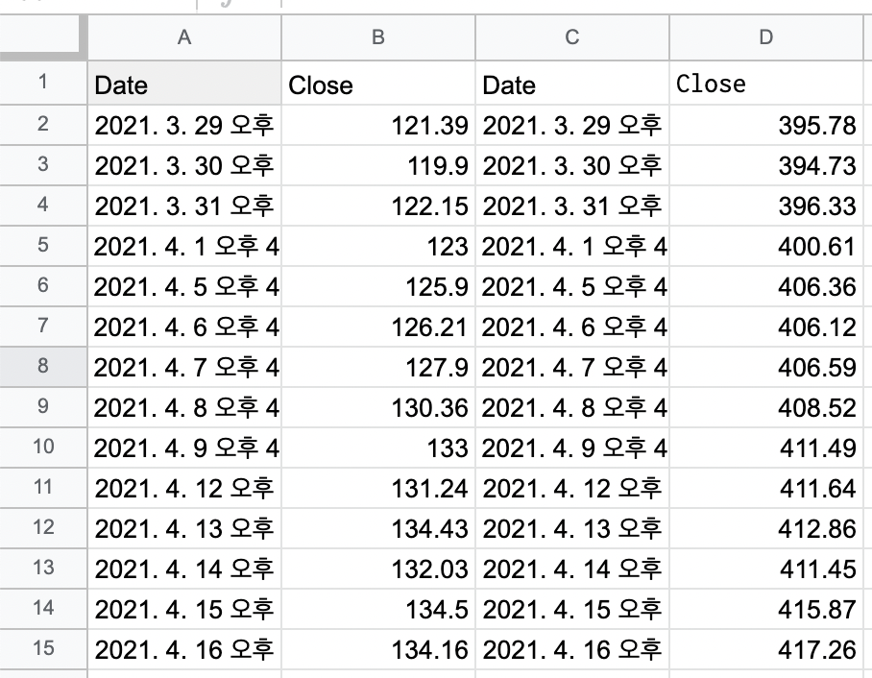Click cell with value 411.49
The width and height of the screenshot is (872, 678).
pyautogui.click(x=766, y=448)
